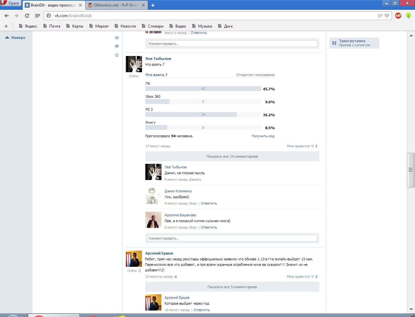This screenshot has width=415, height=317.
Task: Open the Яндекс bookmark
Action: tap(28, 26)
